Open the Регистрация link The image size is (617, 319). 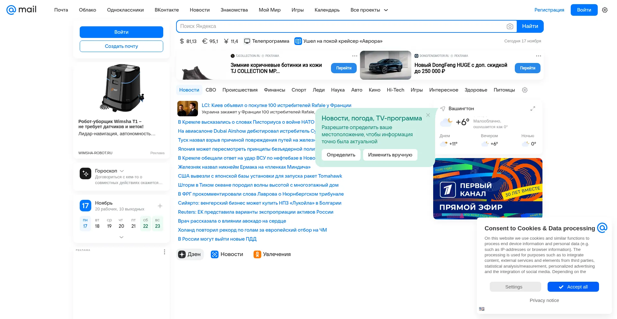coord(549,10)
